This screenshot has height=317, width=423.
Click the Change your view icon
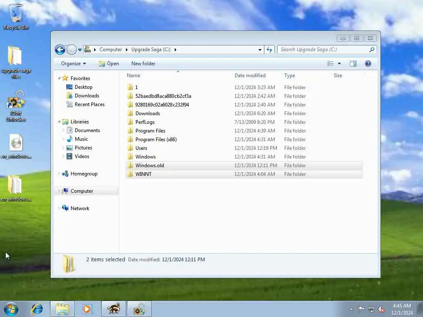point(330,64)
